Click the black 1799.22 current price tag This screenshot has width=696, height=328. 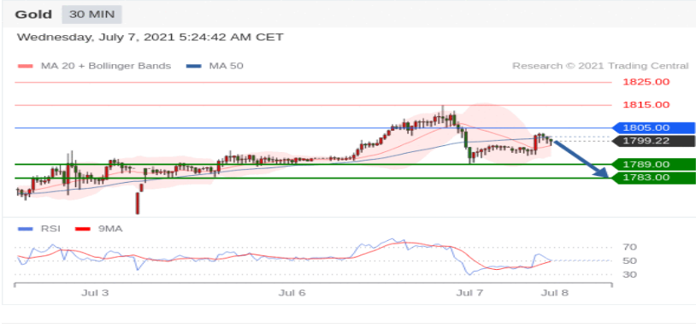[x=653, y=141]
